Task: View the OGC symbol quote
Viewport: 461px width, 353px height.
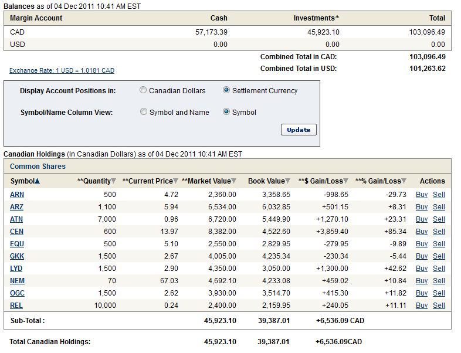Action: [x=17, y=293]
